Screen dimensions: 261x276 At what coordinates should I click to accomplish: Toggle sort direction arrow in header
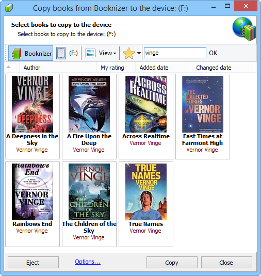pyautogui.click(x=8, y=67)
